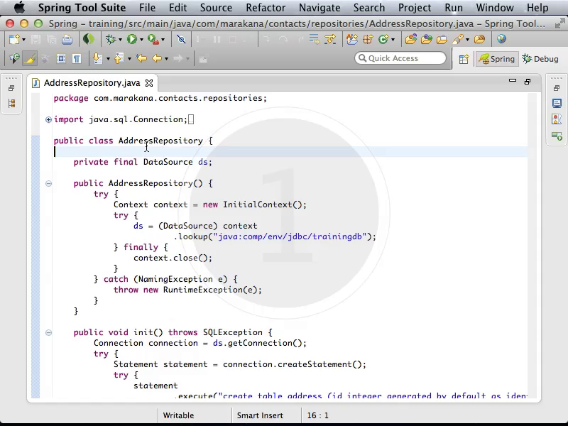Click the Last Edit Location icon
The width and height of the screenshot is (568, 426).
coord(141,58)
